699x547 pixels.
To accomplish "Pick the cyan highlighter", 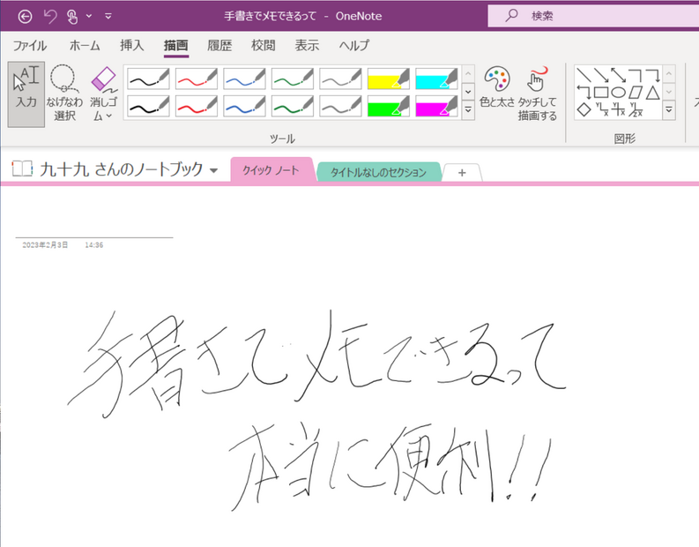I will point(437,79).
